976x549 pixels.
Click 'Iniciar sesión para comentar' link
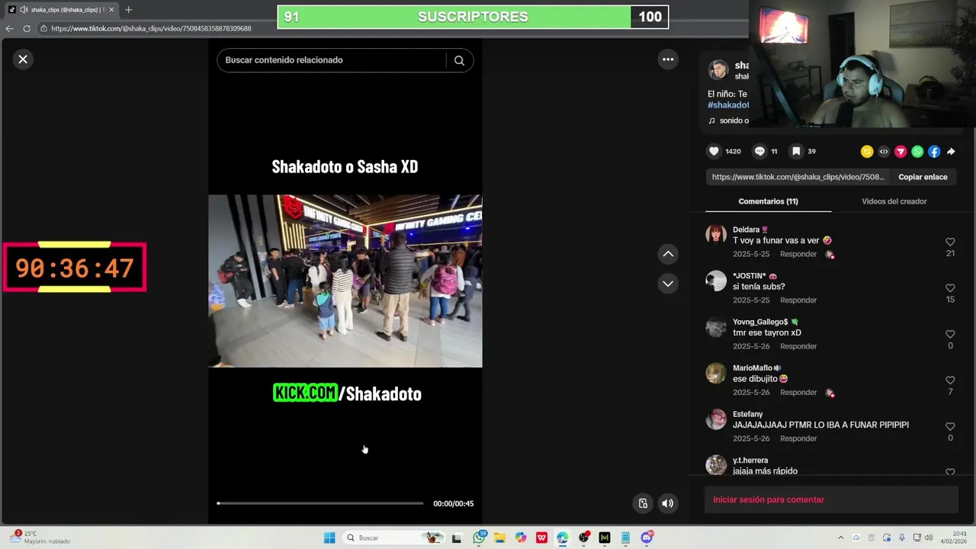coord(769,499)
